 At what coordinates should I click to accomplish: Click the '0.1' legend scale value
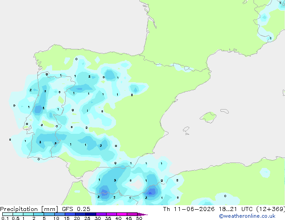point(5,218)
